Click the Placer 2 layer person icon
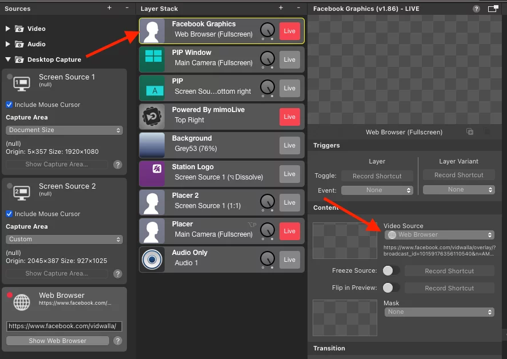Image resolution: width=507 pixels, height=359 pixels. click(152, 202)
